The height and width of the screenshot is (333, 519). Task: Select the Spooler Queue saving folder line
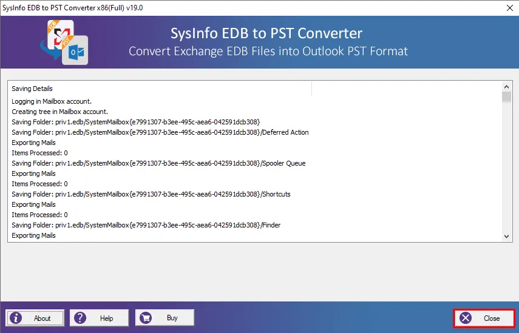[158, 163]
